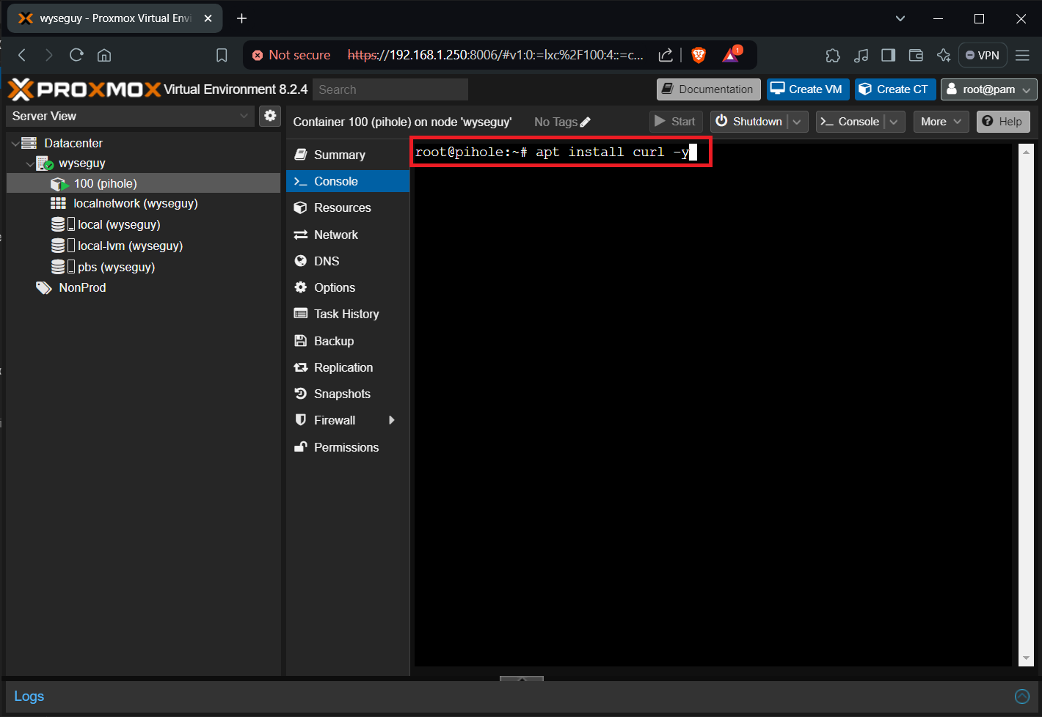Click Create CT button
Viewport: 1042px width, 717px height.
click(895, 89)
